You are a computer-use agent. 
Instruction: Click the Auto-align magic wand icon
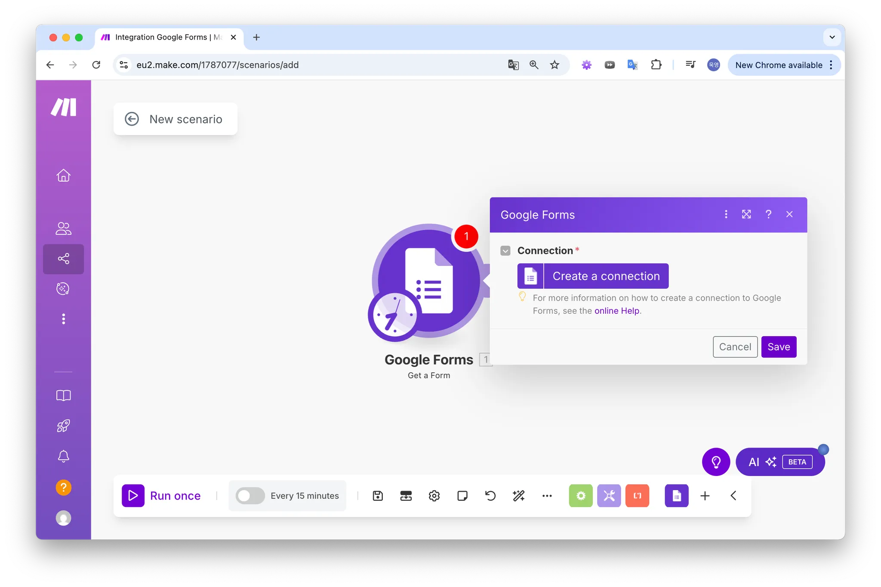(x=519, y=496)
